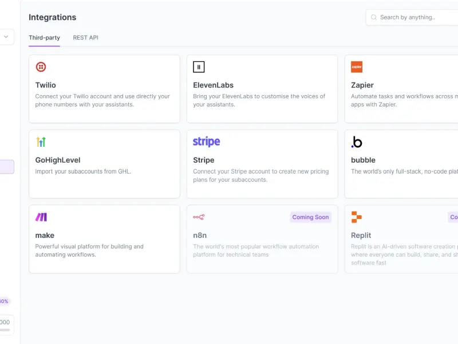Viewport: 458px width, 344px height.
Task: Open the Twilio integration title
Action: tap(46, 85)
